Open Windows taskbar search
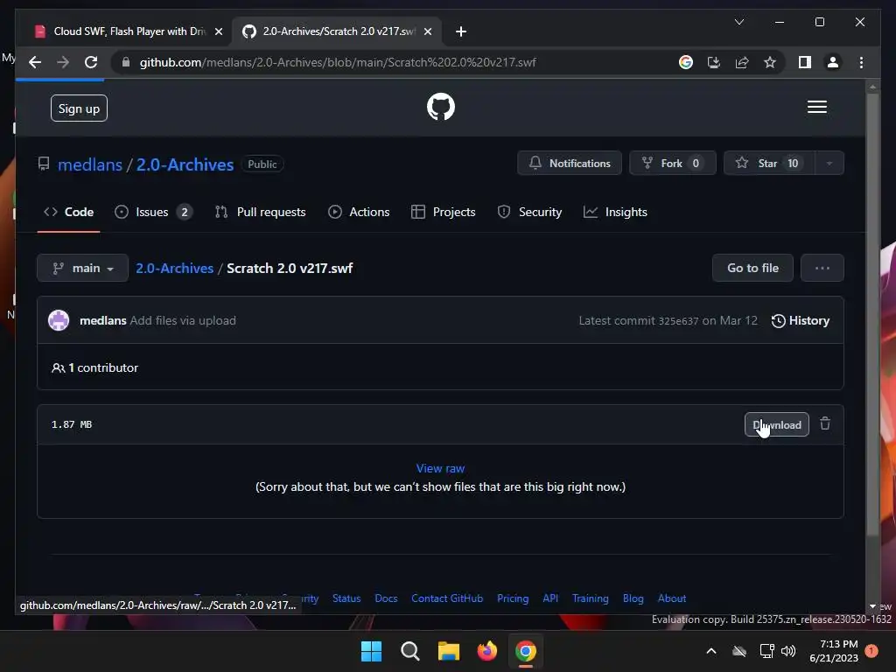The image size is (896, 672). point(409,651)
